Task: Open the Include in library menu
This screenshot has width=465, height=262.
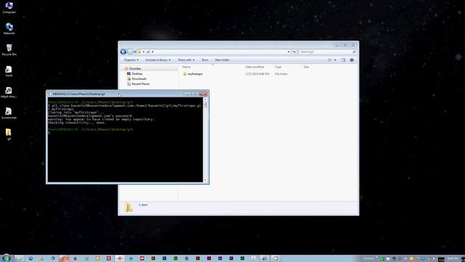Action: pyautogui.click(x=158, y=60)
